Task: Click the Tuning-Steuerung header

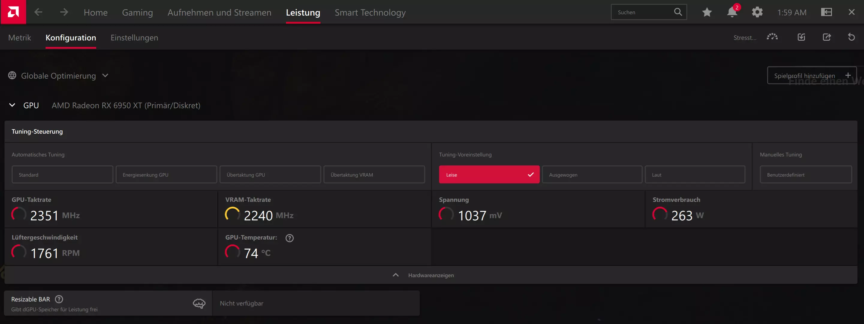Action: [x=37, y=132]
